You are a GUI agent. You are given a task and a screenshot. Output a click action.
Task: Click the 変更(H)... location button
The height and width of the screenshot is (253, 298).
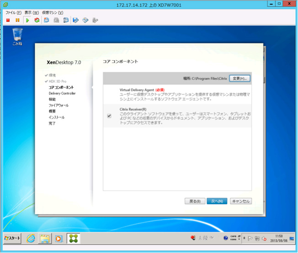coord(239,79)
